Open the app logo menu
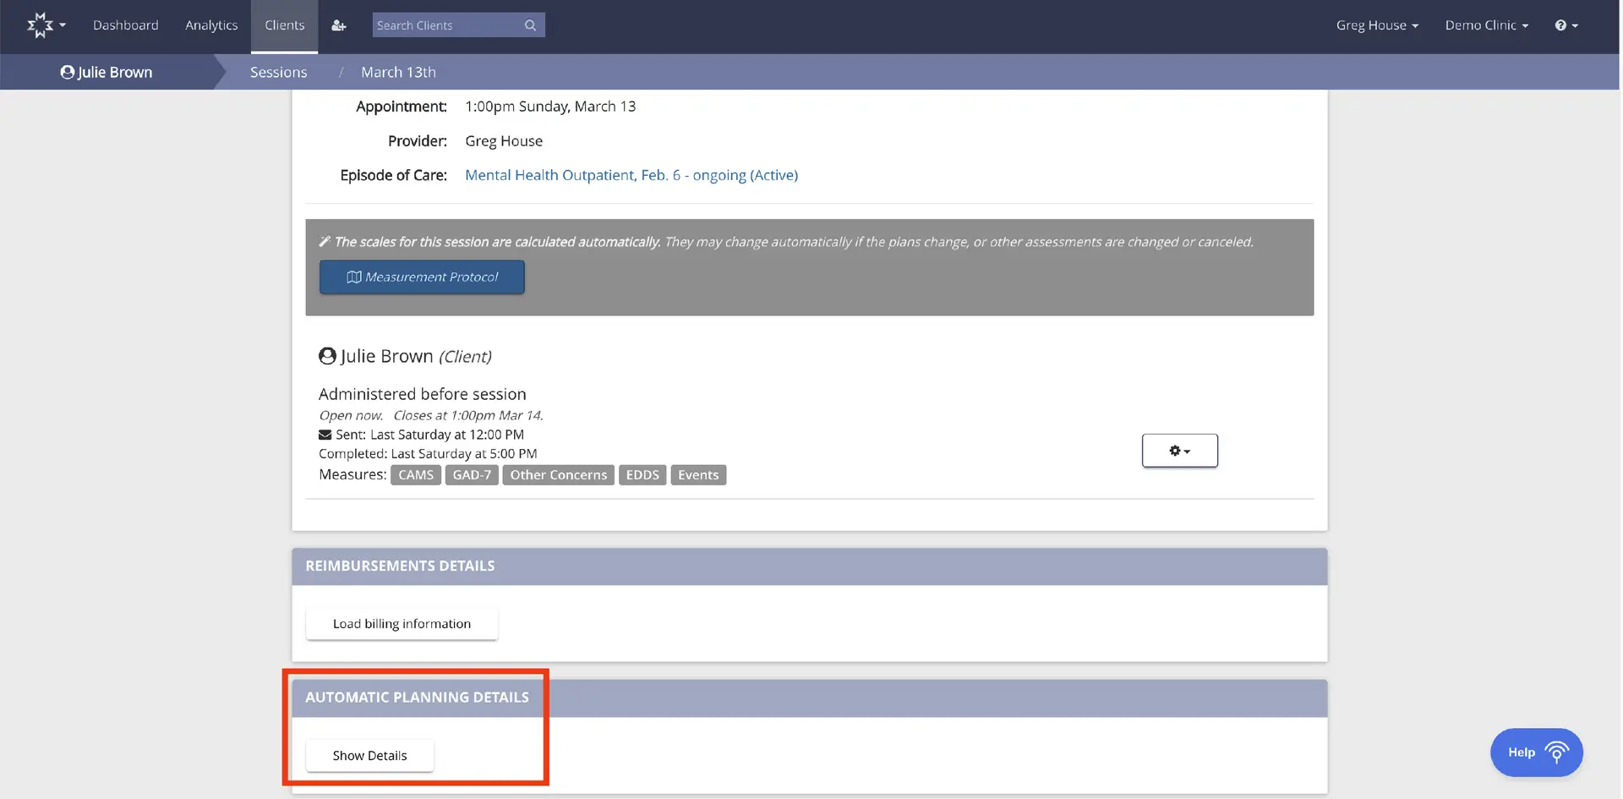Image resolution: width=1623 pixels, height=799 pixels. [45, 25]
